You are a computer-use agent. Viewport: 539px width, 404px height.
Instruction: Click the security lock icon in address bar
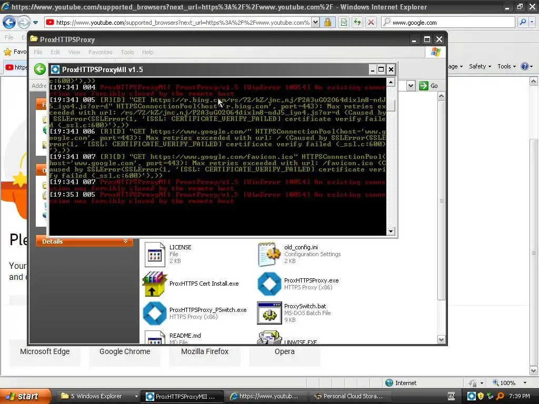click(327, 22)
